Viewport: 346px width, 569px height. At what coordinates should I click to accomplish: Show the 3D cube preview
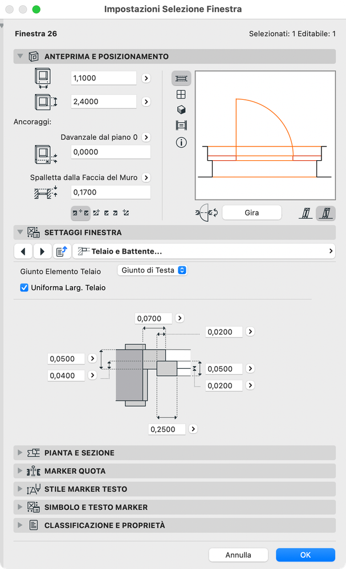click(x=181, y=109)
